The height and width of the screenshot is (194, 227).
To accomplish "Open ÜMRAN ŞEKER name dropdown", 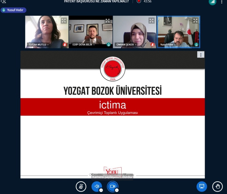I will pos(126,44).
